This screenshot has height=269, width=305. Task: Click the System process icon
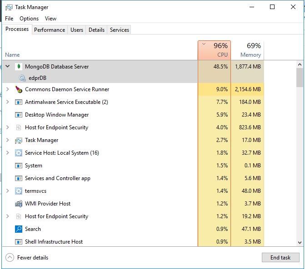coord(19,166)
